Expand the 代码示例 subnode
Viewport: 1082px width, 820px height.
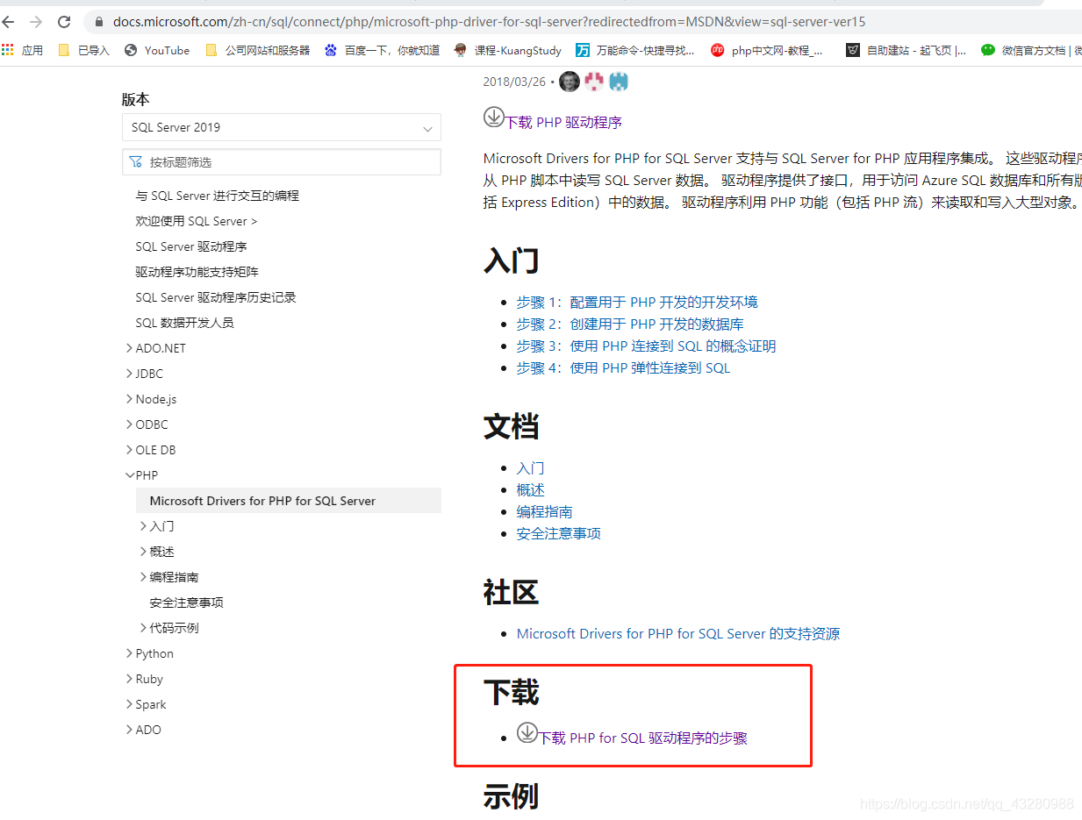(144, 628)
